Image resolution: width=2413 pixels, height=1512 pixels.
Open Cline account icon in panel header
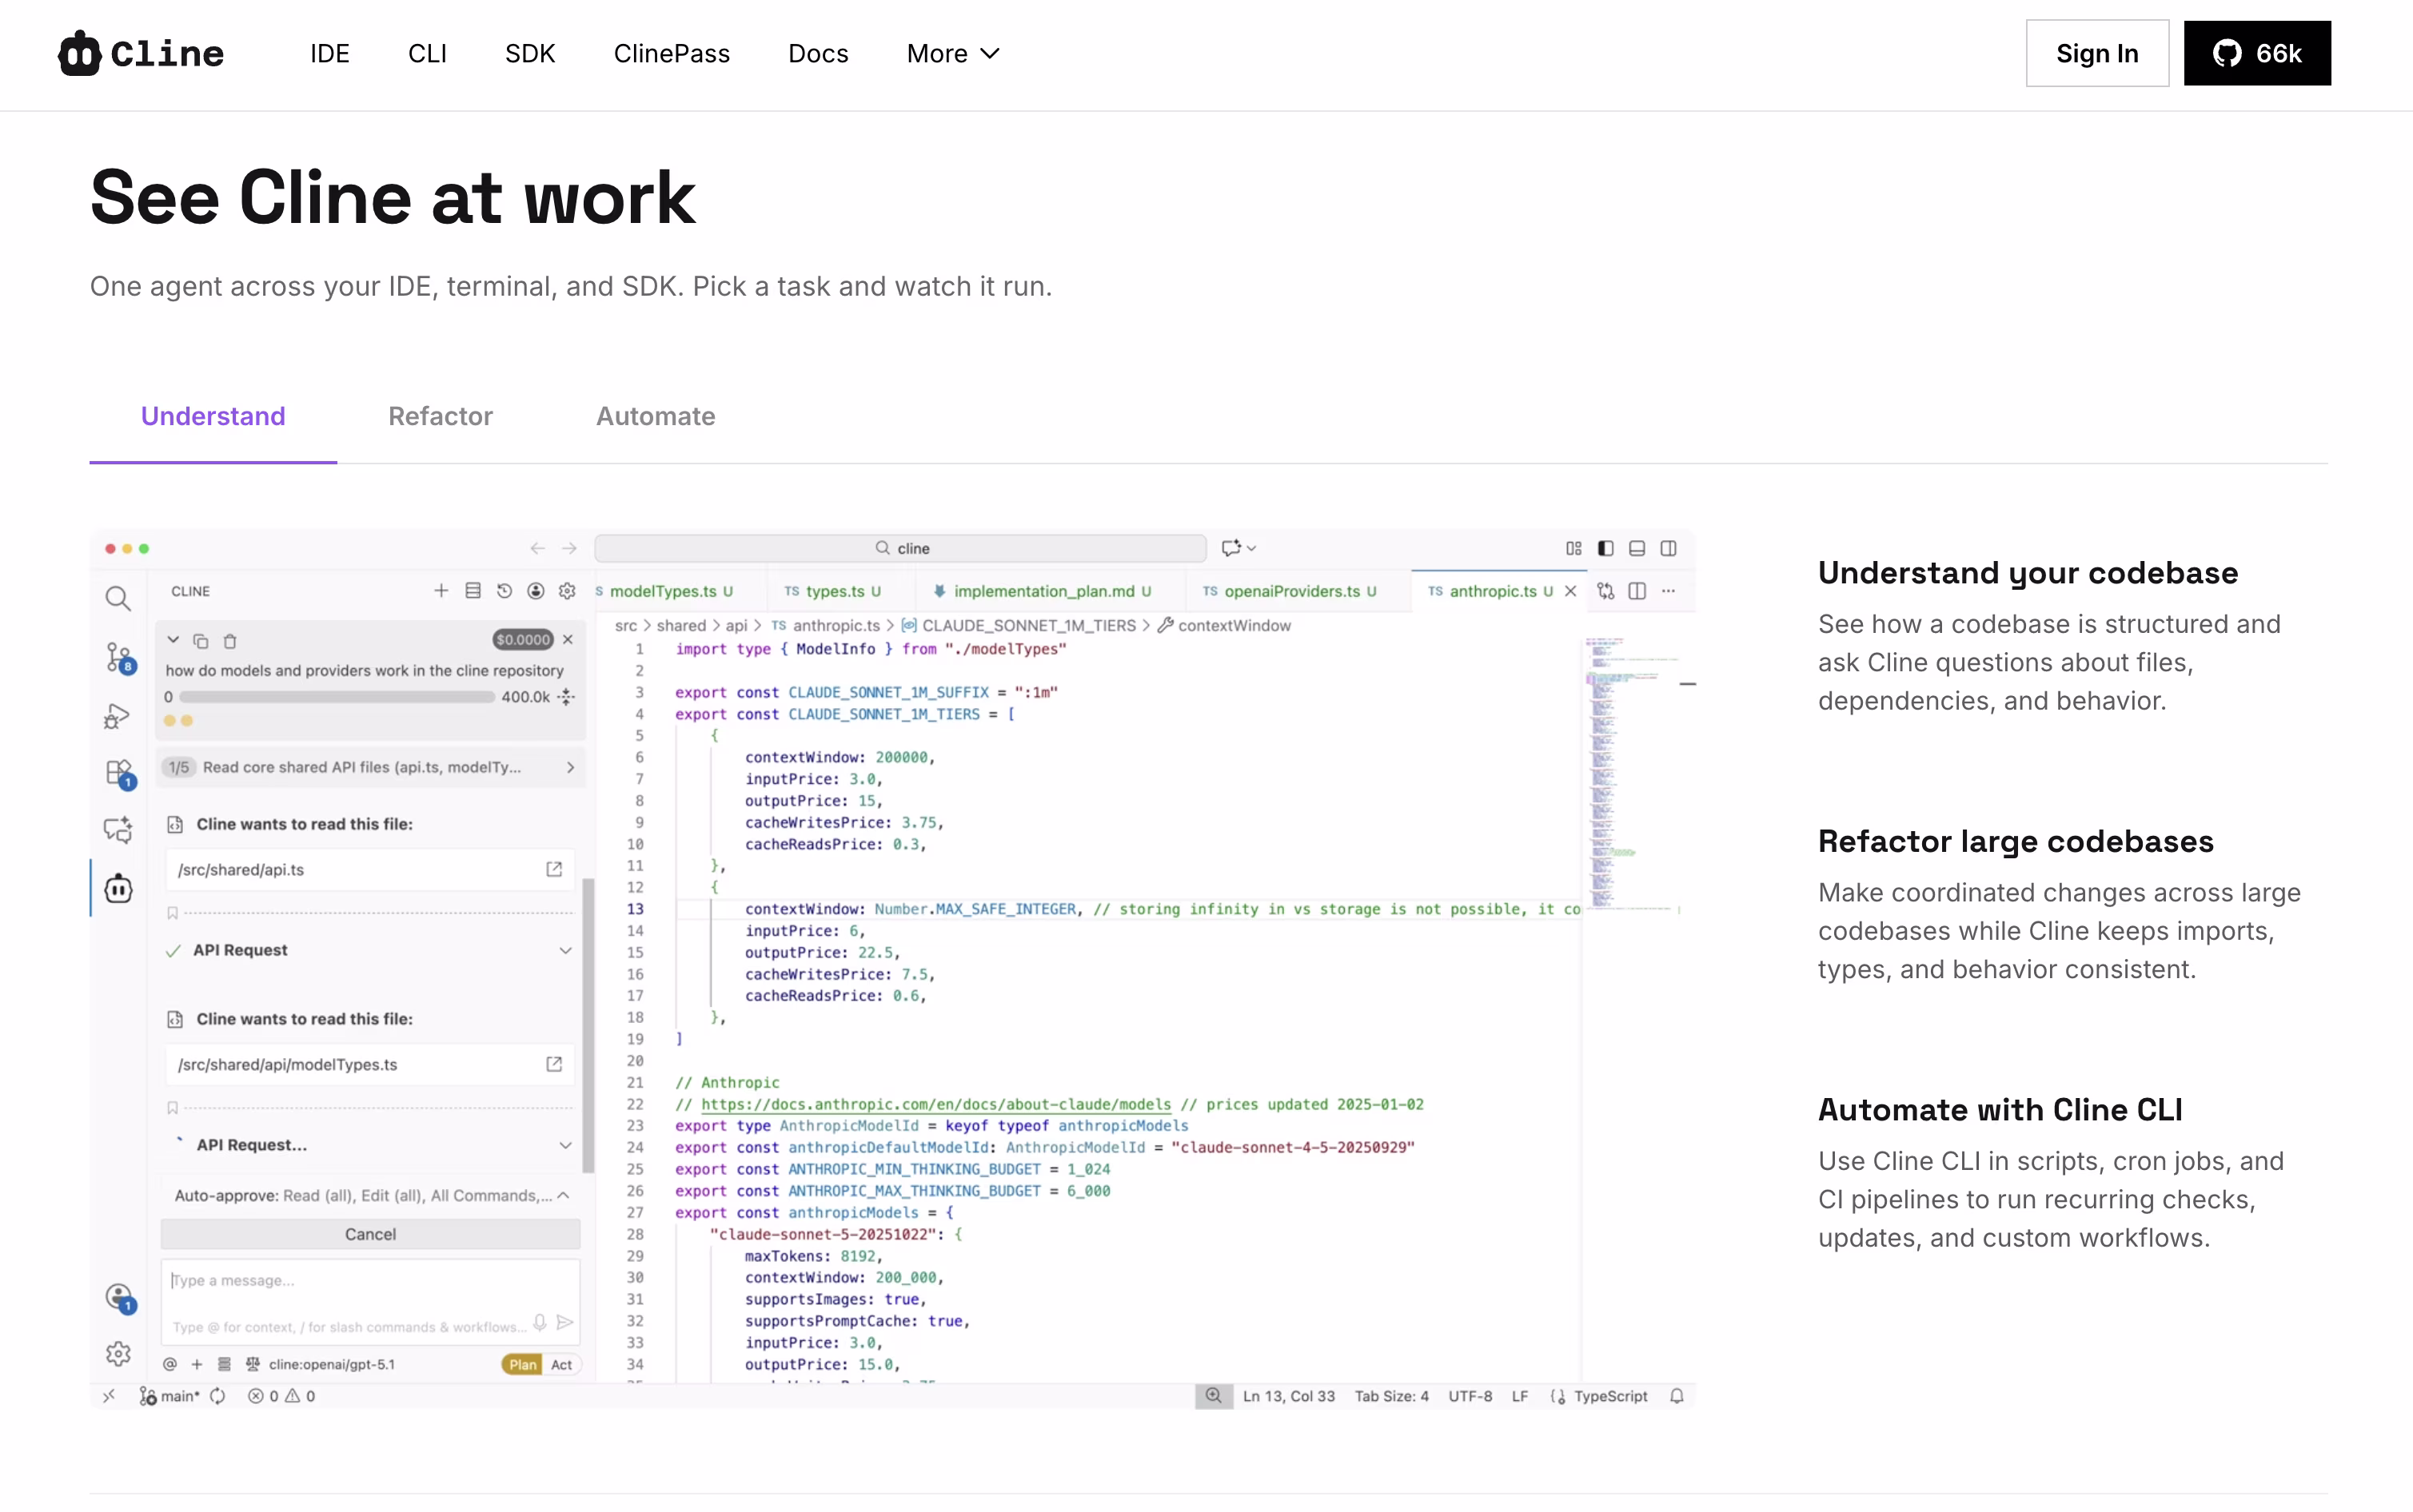coord(536,591)
